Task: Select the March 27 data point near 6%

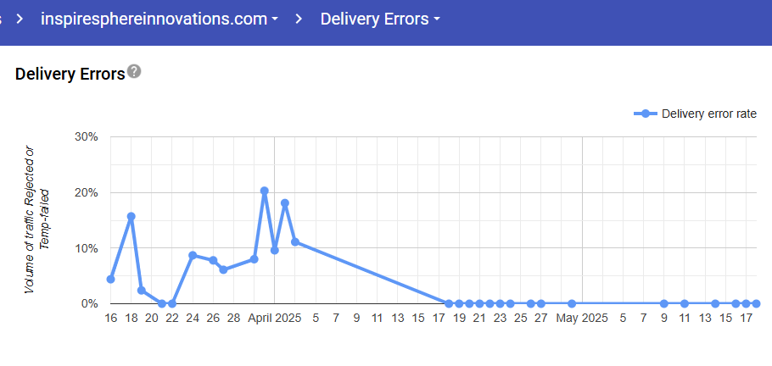Action: tap(223, 269)
